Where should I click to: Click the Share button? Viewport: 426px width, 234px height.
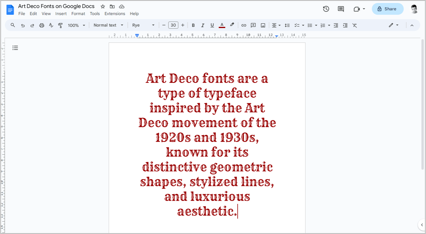click(x=387, y=9)
